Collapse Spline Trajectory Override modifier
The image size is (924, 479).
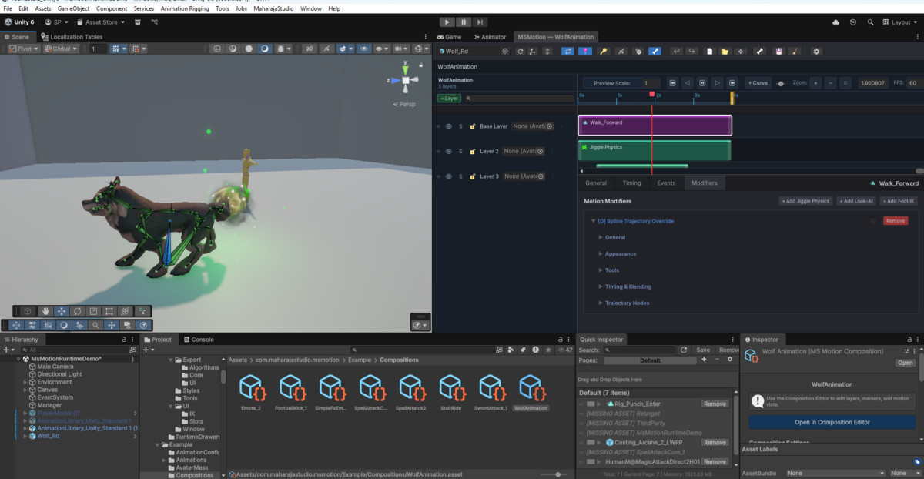(594, 221)
